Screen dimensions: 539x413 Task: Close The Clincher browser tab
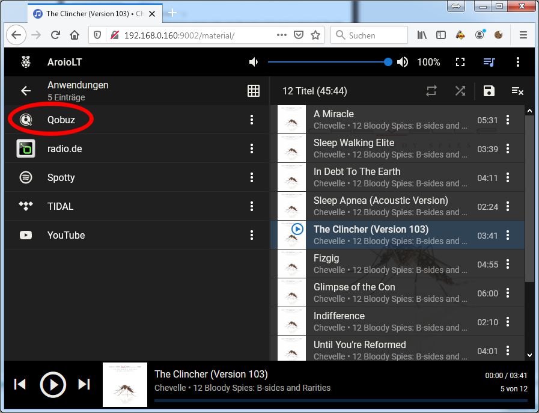(x=152, y=14)
